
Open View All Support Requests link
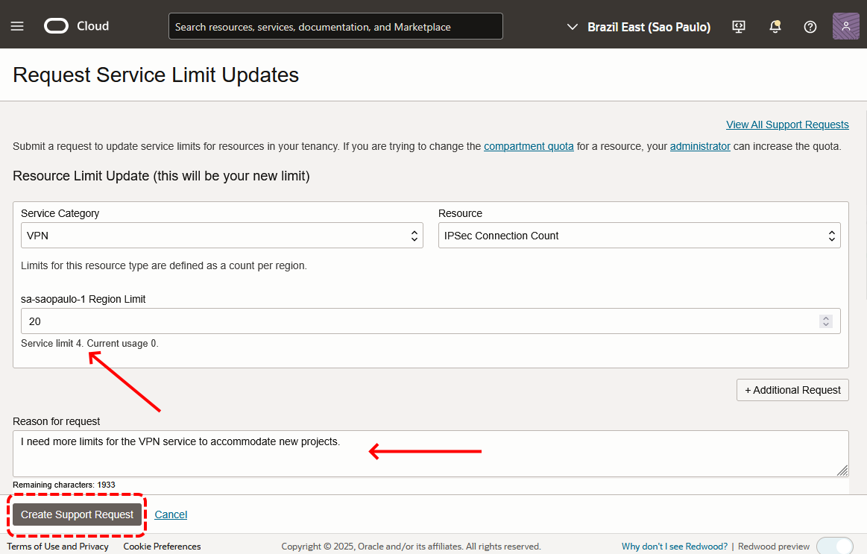pyautogui.click(x=787, y=125)
